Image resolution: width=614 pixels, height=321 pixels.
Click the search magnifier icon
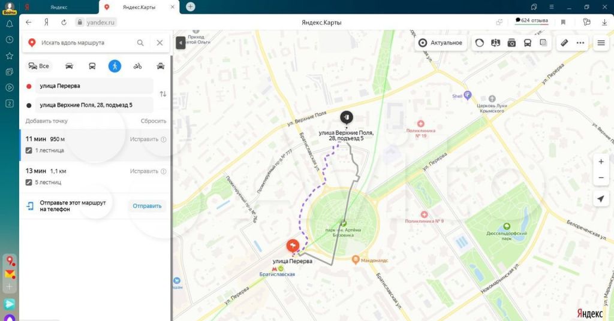[x=140, y=43]
